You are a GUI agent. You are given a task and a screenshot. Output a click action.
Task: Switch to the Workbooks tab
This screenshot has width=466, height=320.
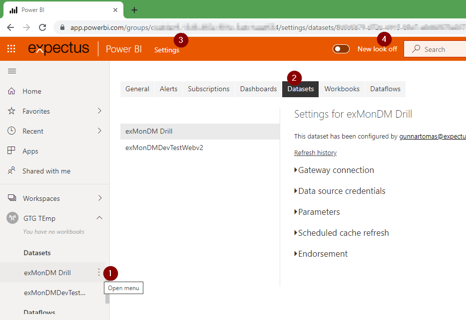342,89
